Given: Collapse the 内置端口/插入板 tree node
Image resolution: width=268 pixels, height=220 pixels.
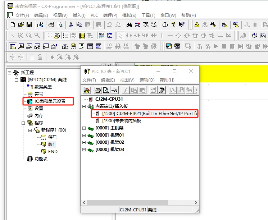Looking at the screenshot, I should tap(84, 106).
